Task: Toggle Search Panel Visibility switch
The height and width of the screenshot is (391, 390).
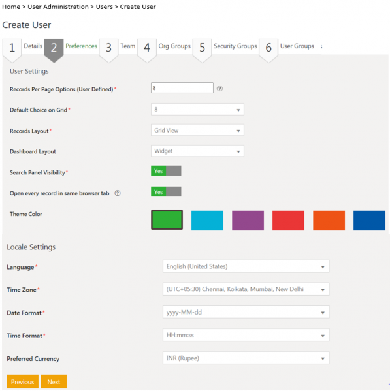Action: pos(166,171)
